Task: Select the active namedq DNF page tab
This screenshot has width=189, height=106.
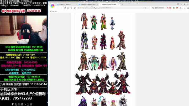Action: point(109,4)
